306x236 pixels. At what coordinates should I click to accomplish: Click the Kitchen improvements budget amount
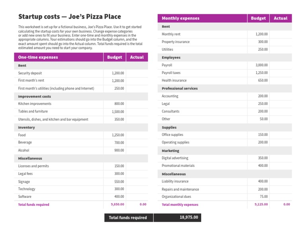pyautogui.click(x=119, y=104)
